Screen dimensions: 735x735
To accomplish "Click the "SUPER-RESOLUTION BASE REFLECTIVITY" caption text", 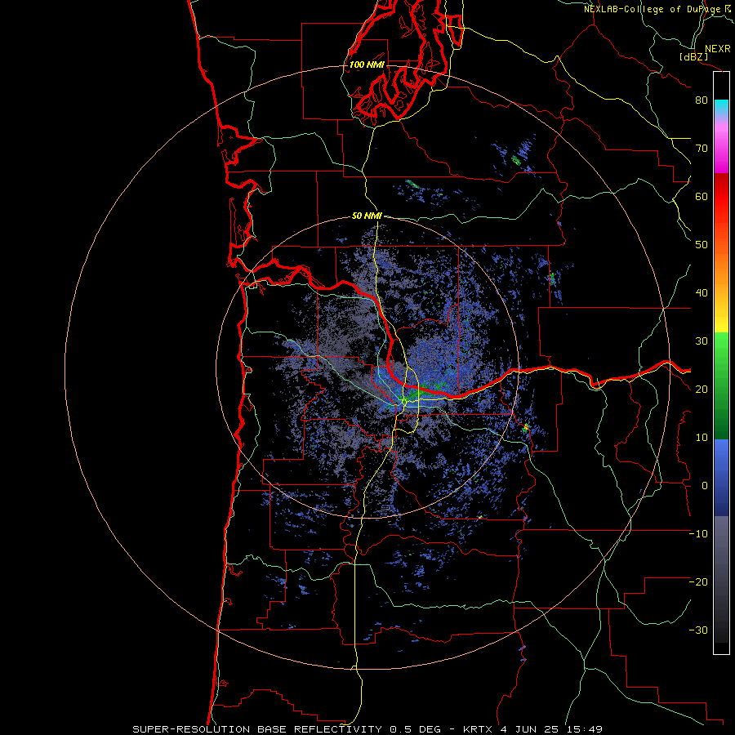I will (x=257, y=729).
